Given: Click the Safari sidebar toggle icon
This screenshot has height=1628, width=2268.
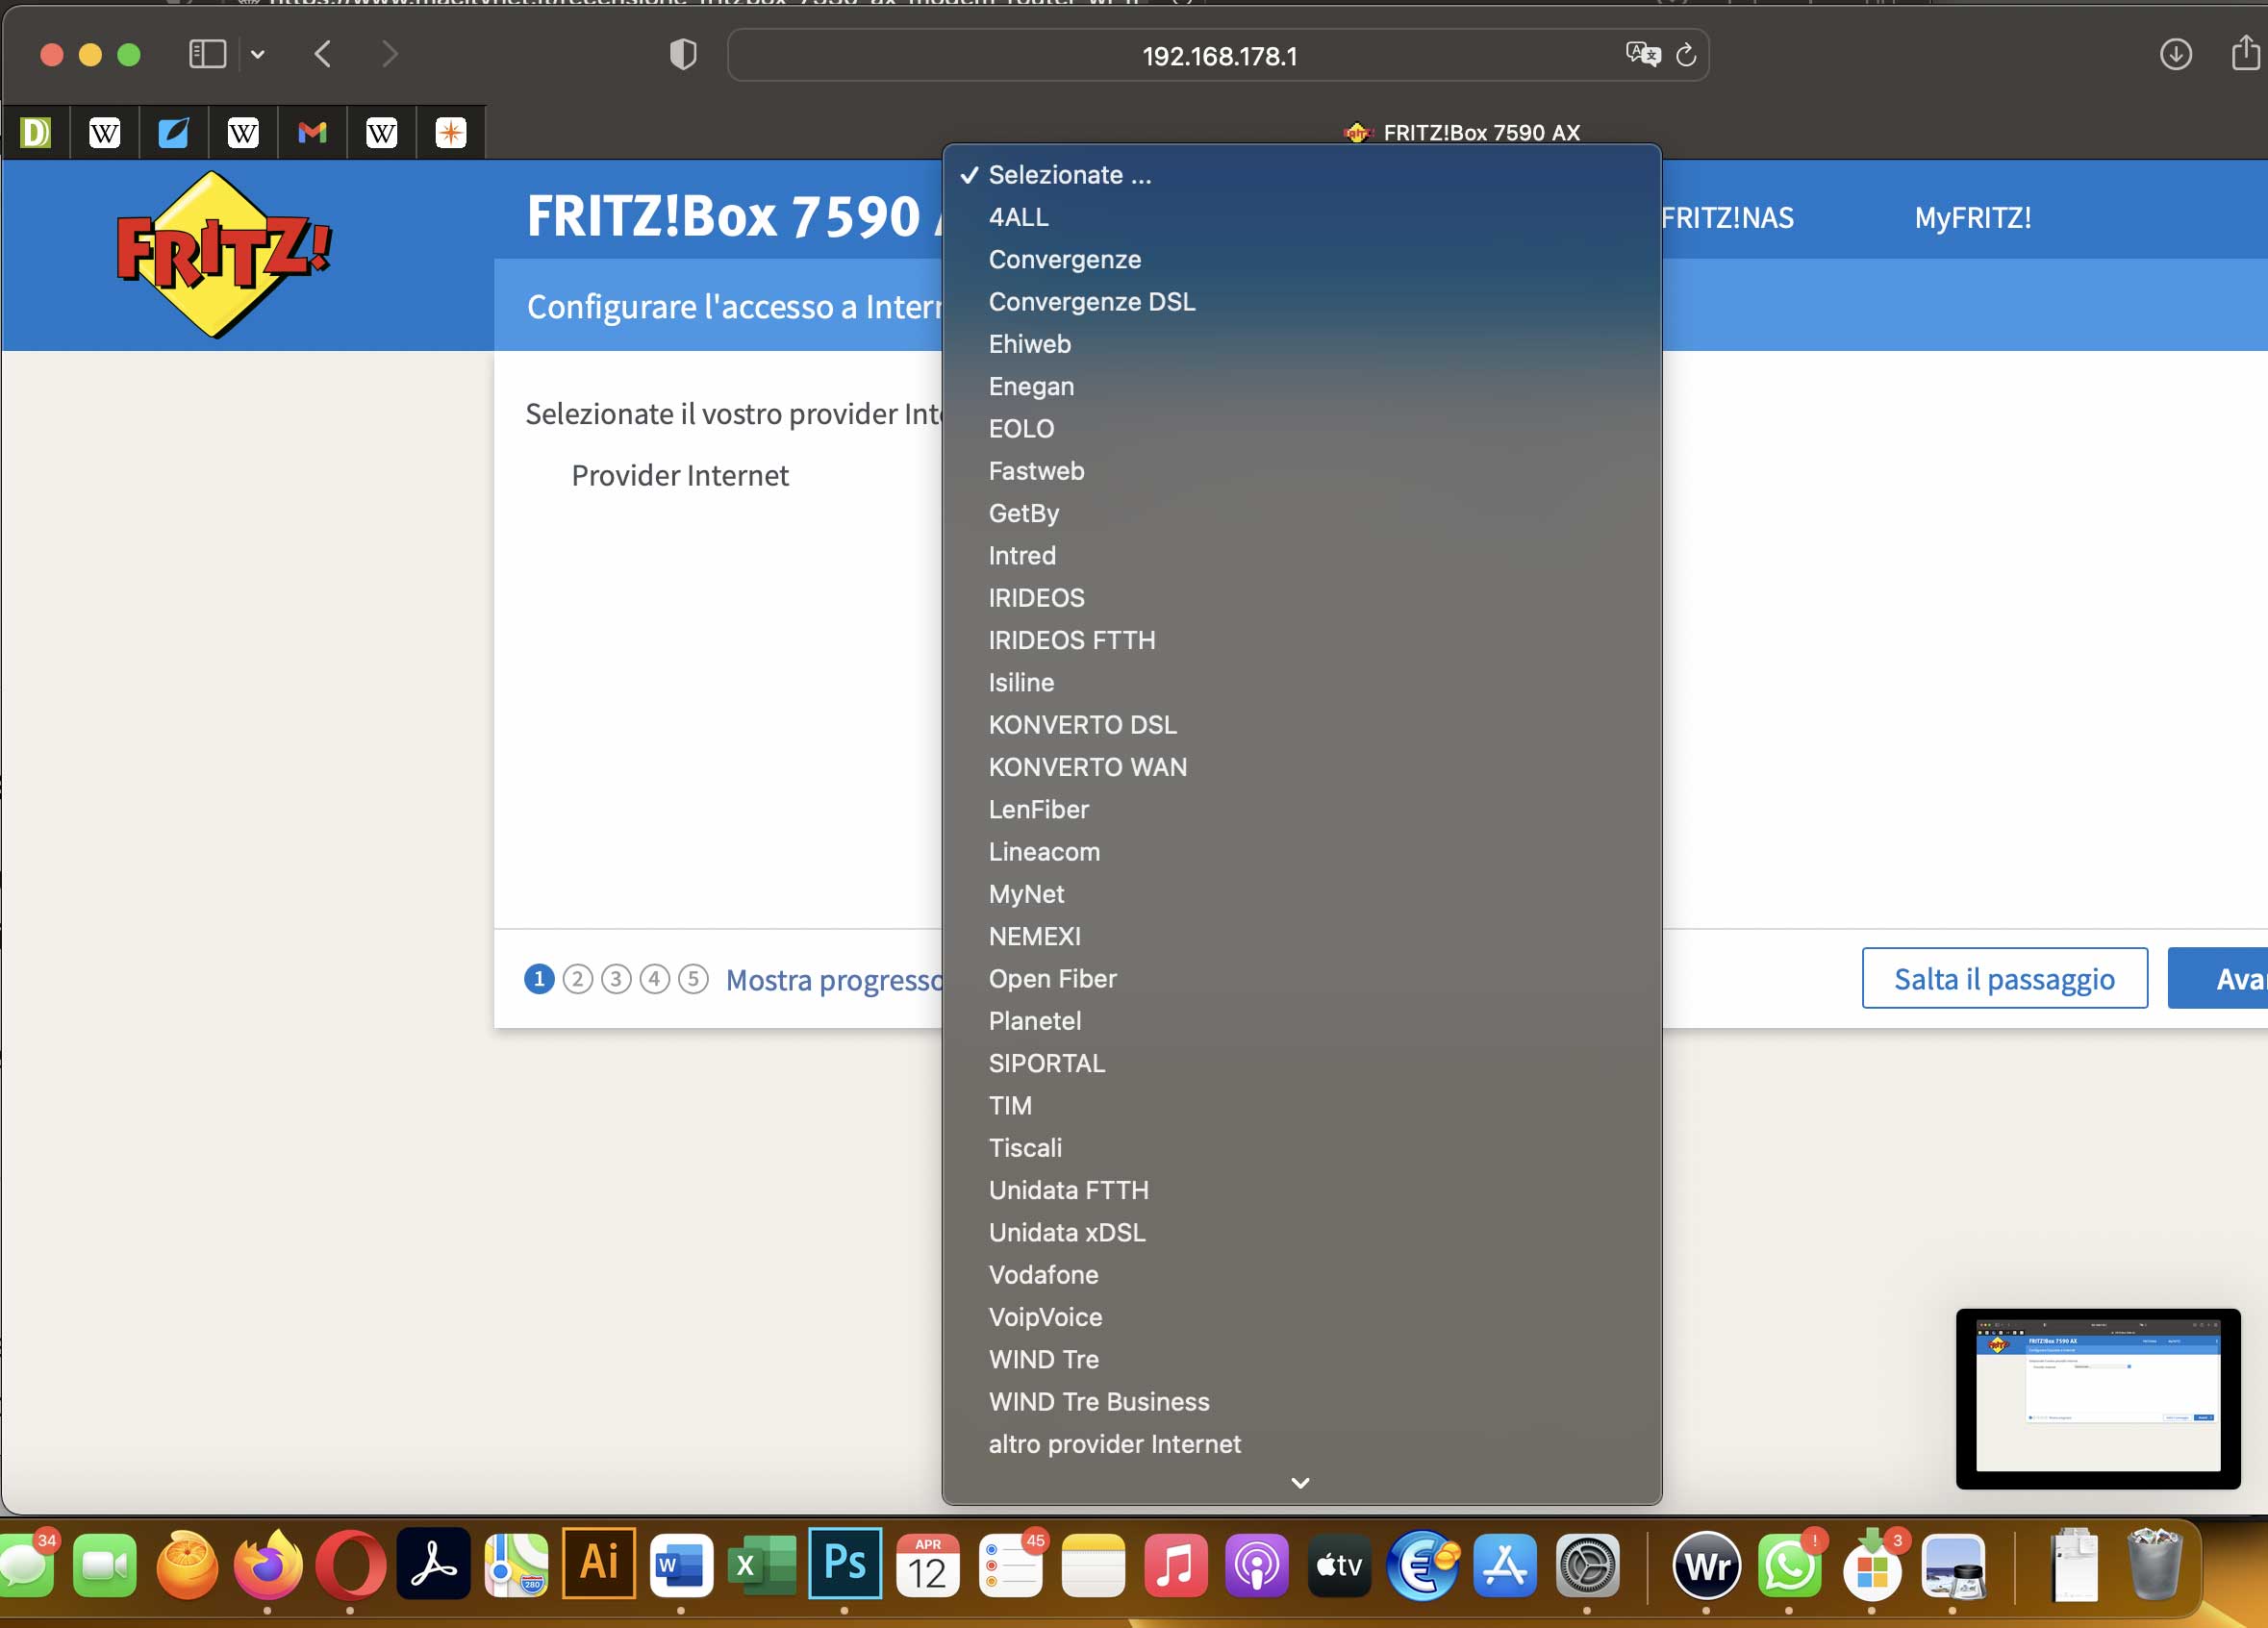Looking at the screenshot, I should click(x=207, y=54).
